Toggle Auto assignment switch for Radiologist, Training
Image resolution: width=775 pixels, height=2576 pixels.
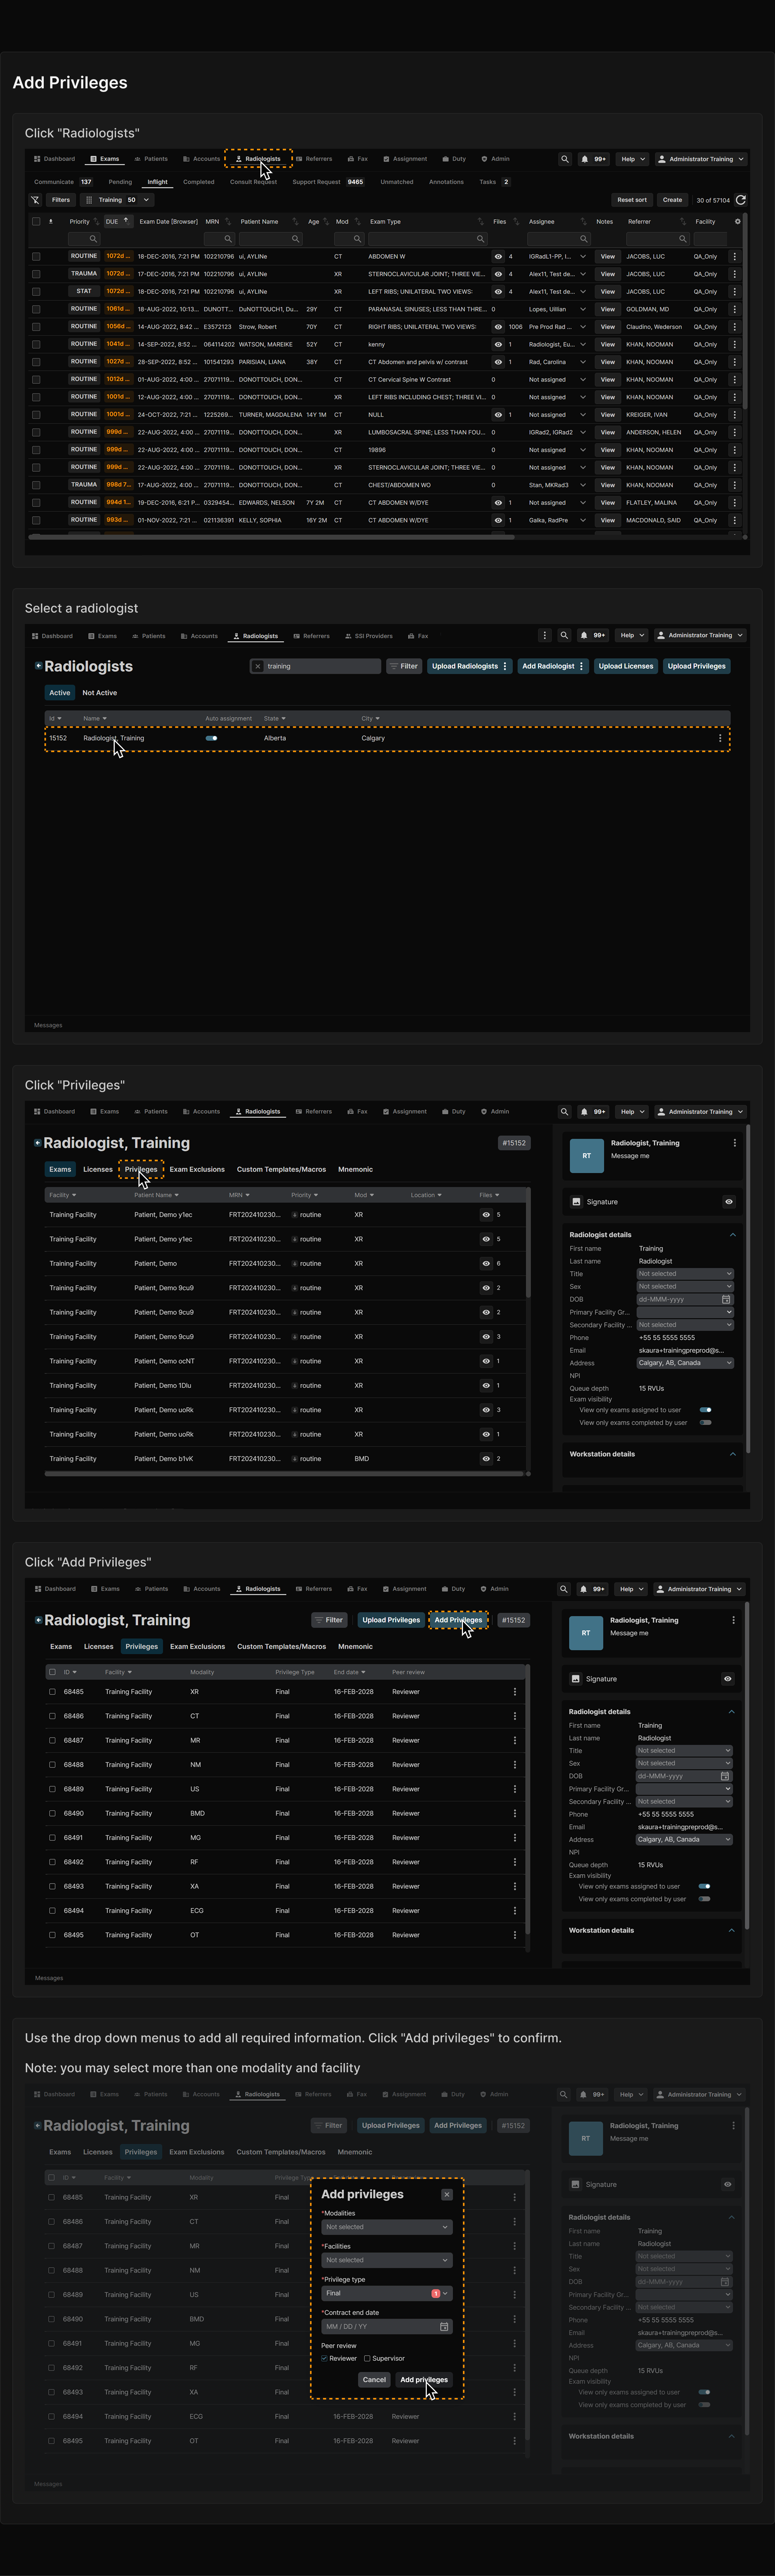point(211,738)
